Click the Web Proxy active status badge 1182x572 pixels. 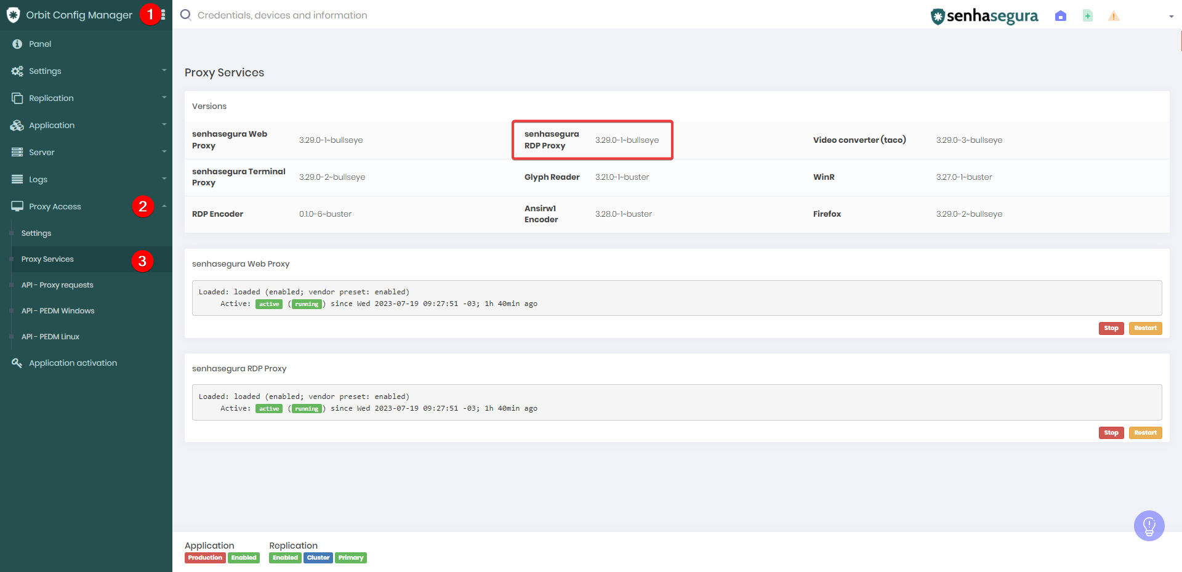click(x=269, y=304)
